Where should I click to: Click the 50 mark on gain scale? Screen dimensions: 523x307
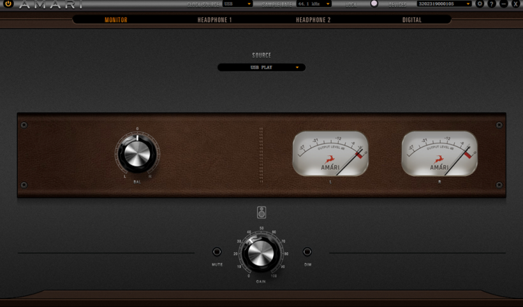coord(261,229)
